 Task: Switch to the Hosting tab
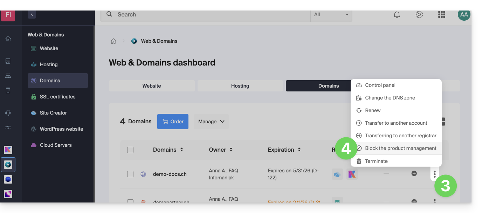[240, 86]
